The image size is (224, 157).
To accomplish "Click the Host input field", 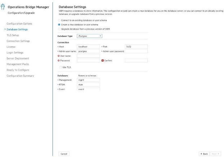I will pos(88,47).
